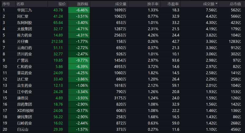Click the -6.39% change cell
Image resolution: width=245 pixels, height=133 pixels.
[x=79, y=67]
